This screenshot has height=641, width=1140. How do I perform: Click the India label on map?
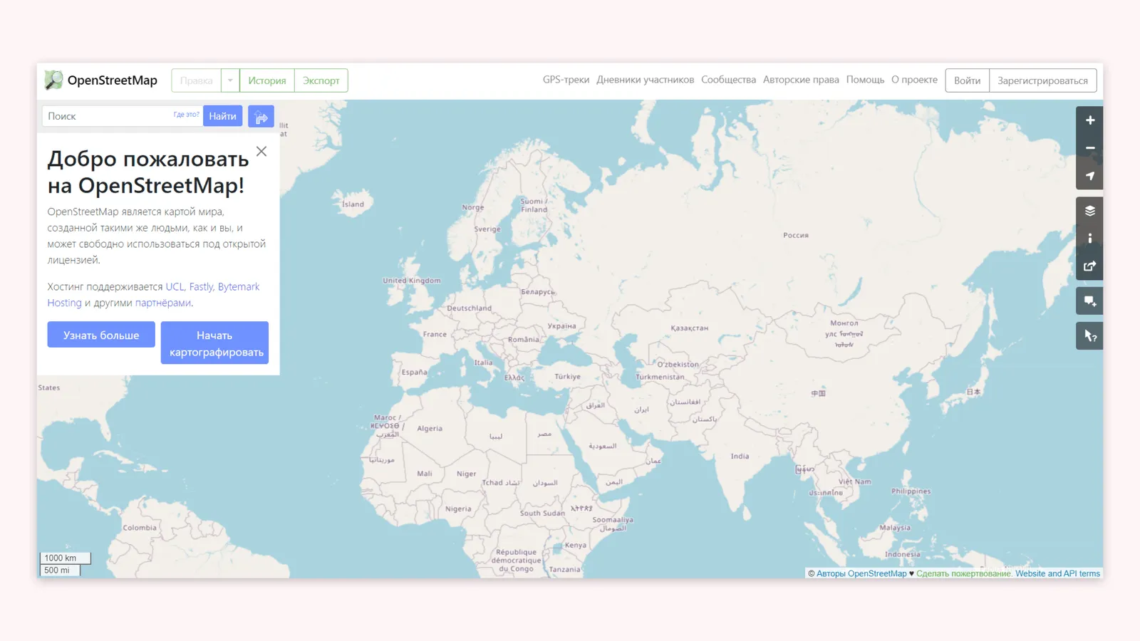click(740, 456)
